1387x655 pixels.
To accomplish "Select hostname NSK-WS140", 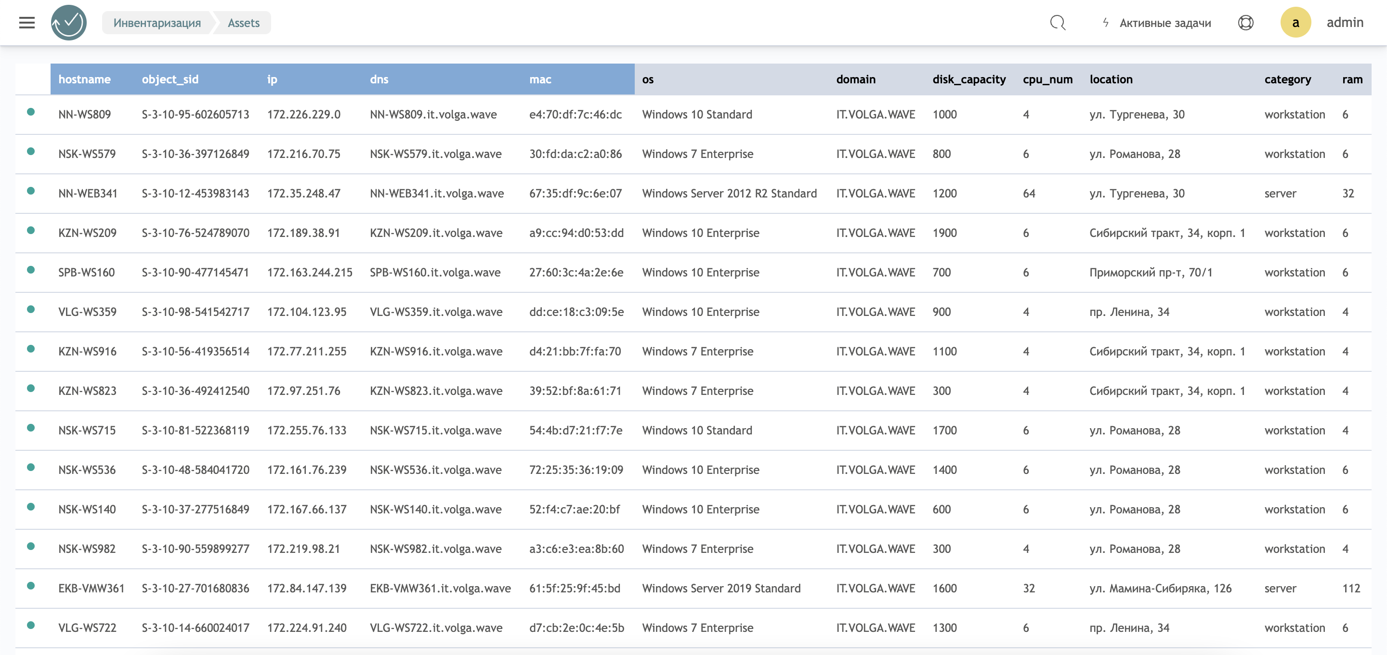I will 87,509.
